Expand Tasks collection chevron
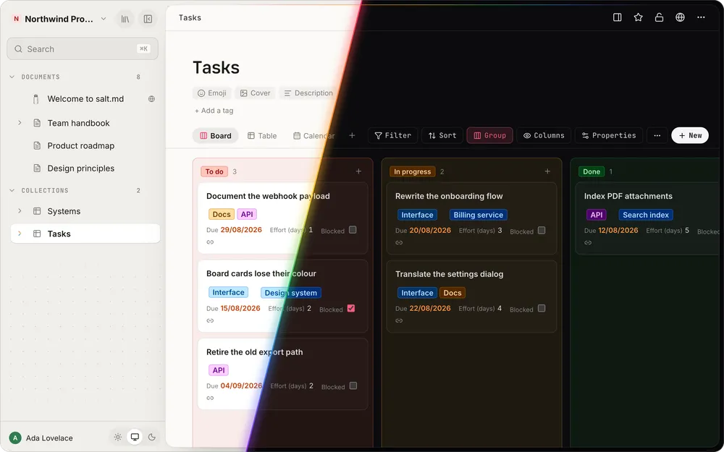Viewport: 724px width, 452px height. [x=20, y=234]
